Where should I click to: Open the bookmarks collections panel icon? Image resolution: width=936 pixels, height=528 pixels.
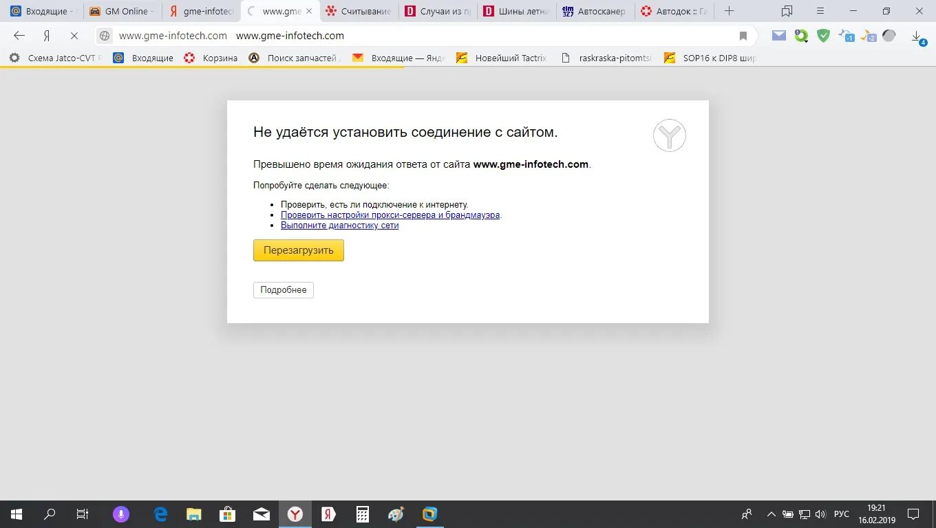point(787,11)
